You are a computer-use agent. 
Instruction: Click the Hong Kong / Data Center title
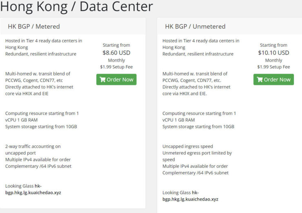[76, 7]
